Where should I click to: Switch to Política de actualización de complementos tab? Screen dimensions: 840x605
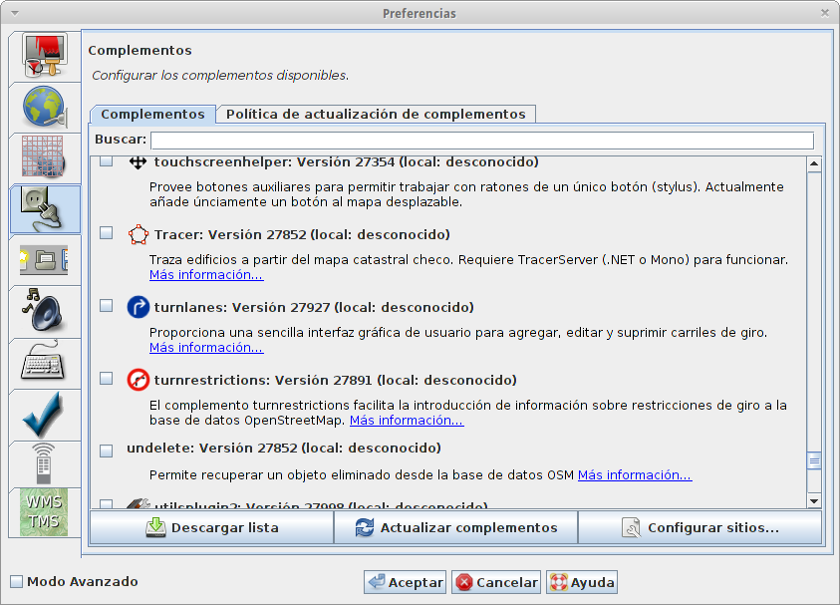tap(375, 115)
